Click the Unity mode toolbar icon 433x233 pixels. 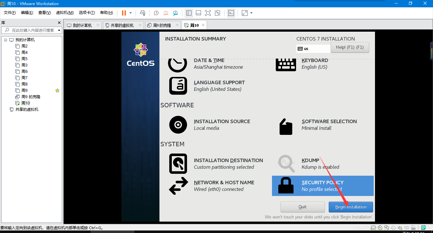pyautogui.click(x=217, y=13)
